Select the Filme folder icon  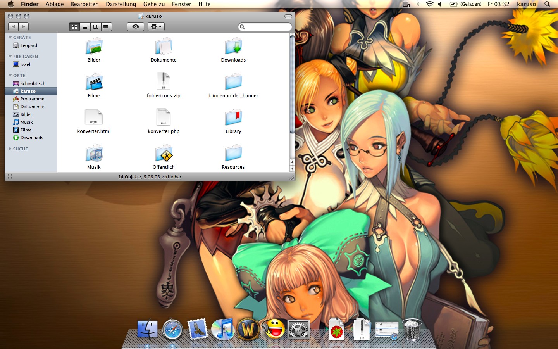click(x=94, y=82)
